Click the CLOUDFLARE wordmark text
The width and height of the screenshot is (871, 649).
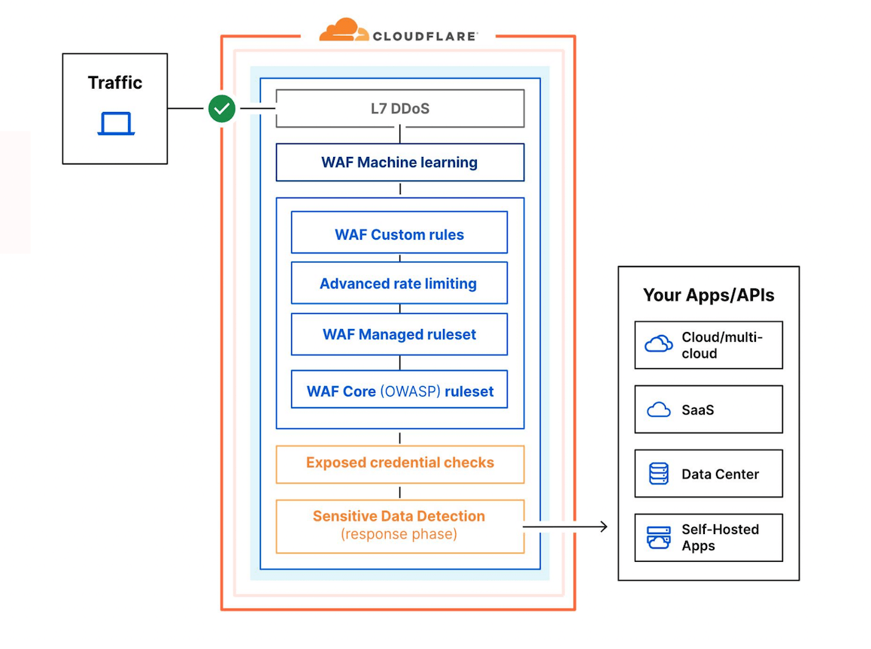click(425, 37)
